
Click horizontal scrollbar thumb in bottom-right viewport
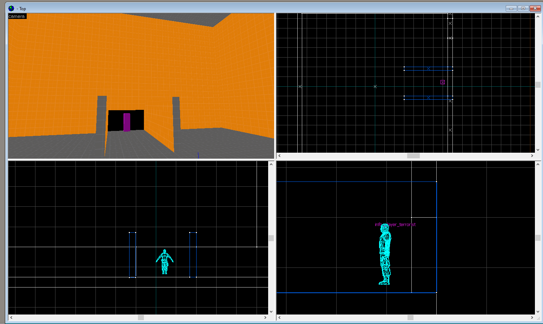click(x=410, y=317)
